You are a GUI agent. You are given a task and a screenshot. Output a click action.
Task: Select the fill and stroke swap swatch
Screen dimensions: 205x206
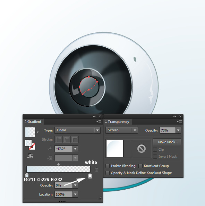[30, 145]
